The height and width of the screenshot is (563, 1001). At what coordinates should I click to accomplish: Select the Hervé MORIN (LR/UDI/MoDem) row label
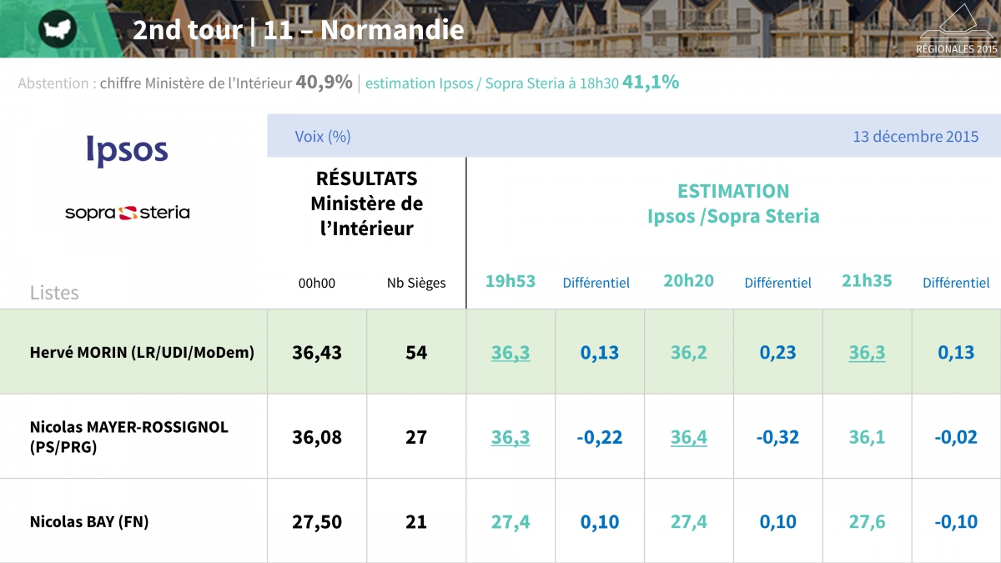(x=142, y=353)
